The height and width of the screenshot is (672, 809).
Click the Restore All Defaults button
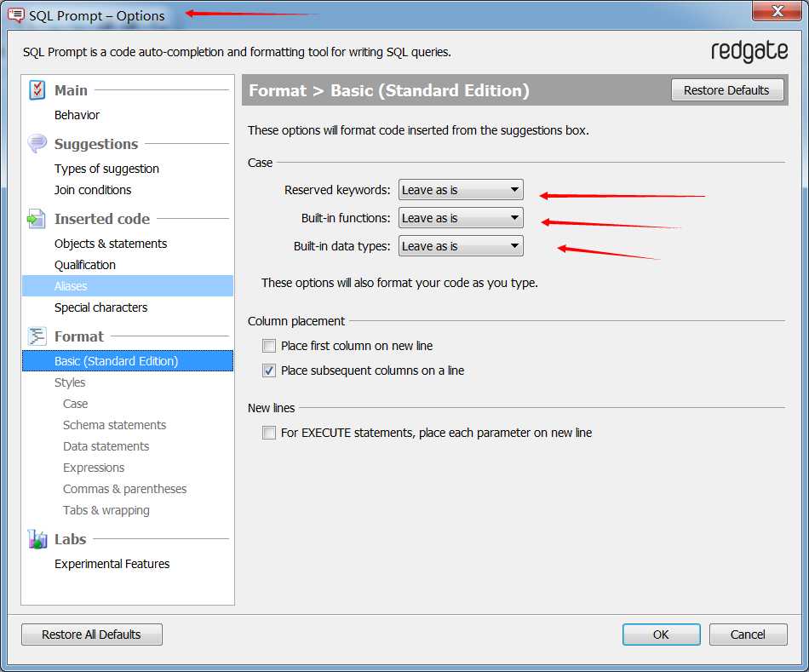[x=91, y=635]
